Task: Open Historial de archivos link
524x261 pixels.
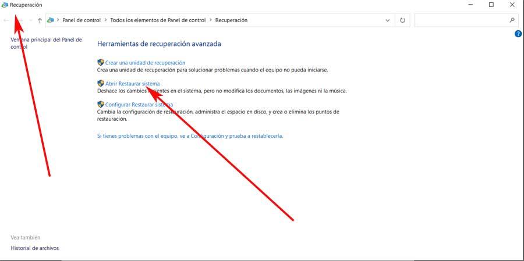Action: click(x=34, y=248)
